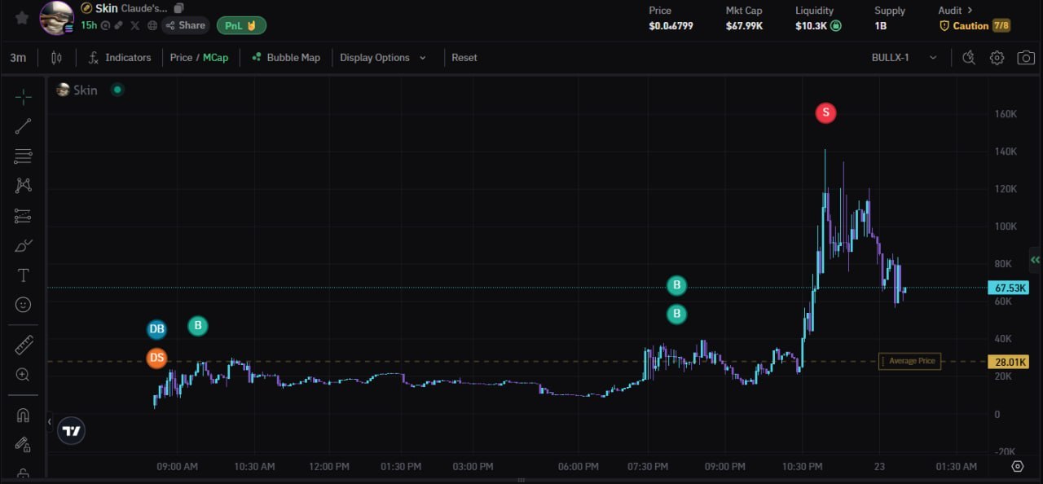Choose the brush drawing tool
The width and height of the screenshot is (1043, 484).
pos(23,245)
